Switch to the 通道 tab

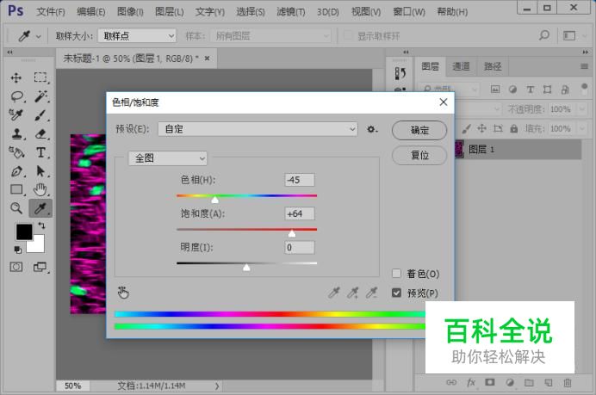point(461,66)
